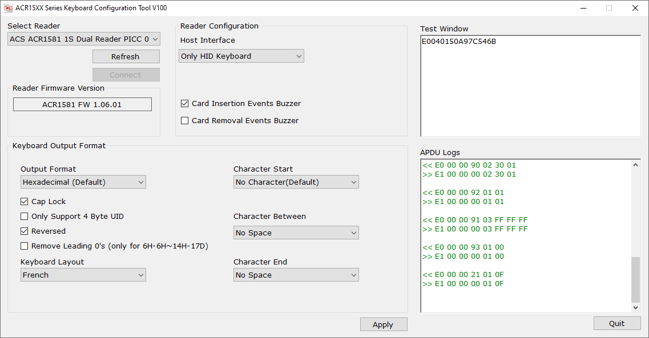Click the ACR1581 FW 1.06.01 firmware field
This screenshot has height=338, width=649.
82,105
